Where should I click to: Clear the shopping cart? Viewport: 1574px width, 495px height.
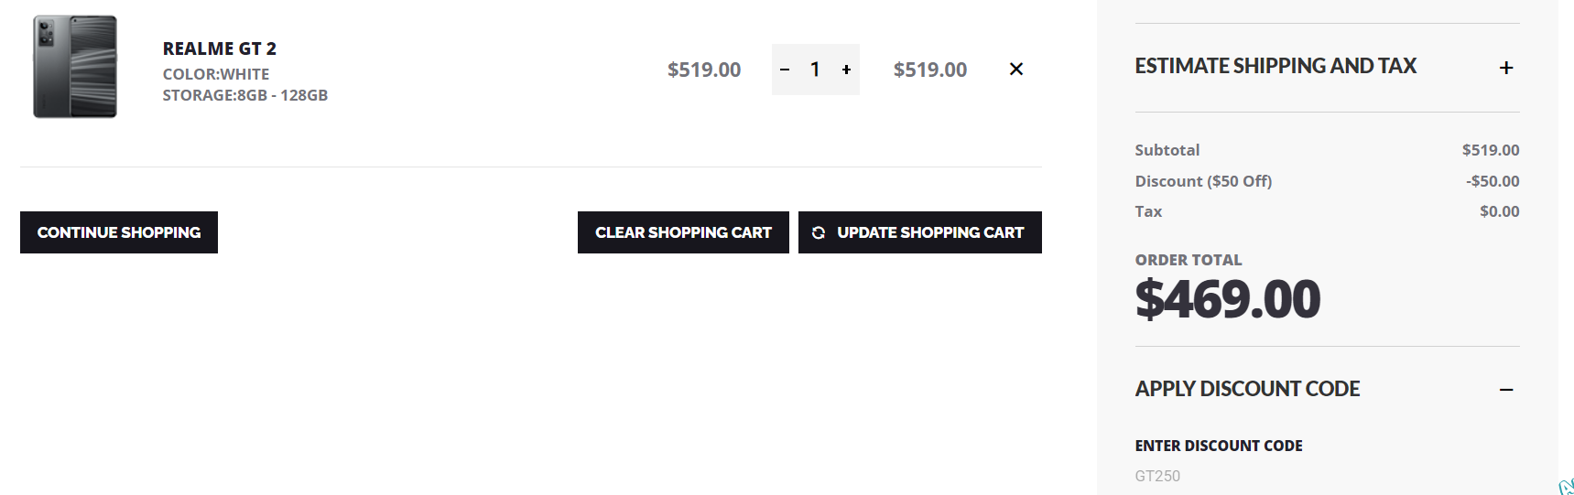click(x=683, y=232)
